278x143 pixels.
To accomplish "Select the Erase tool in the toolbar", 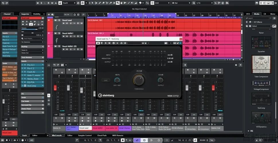I will click(103, 3).
